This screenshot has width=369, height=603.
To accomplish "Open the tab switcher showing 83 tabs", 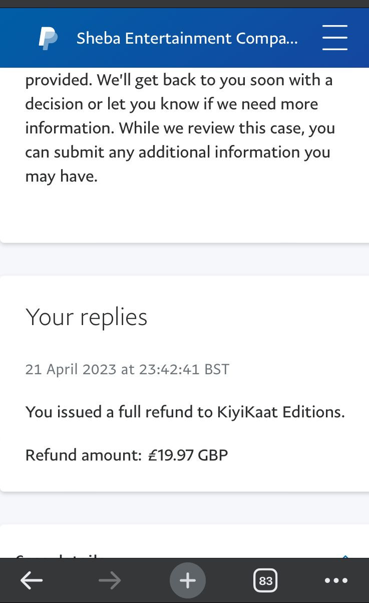I will pyautogui.click(x=265, y=581).
